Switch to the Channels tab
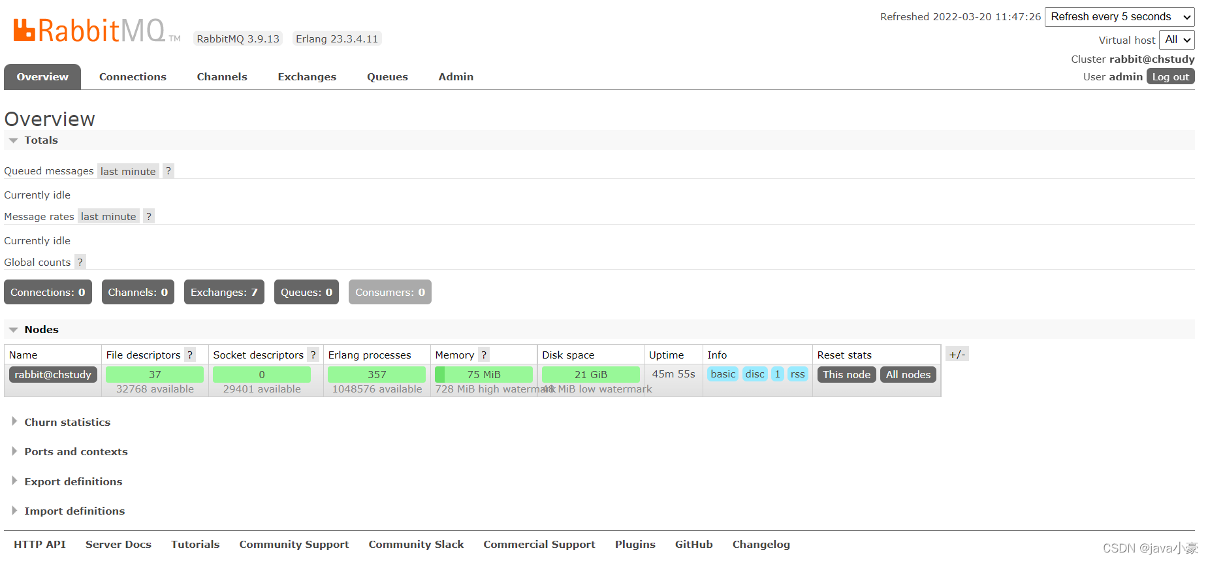Image resolution: width=1208 pixels, height=561 pixels. 222,77
